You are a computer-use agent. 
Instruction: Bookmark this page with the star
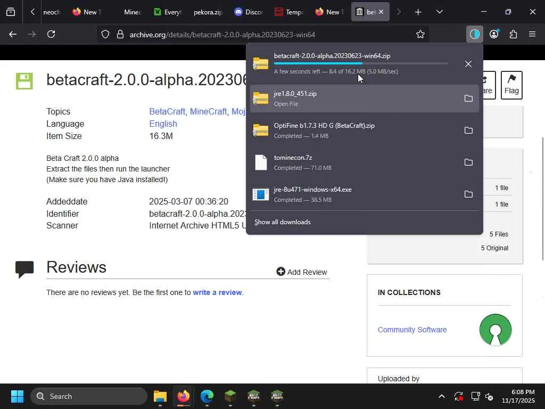[x=420, y=34]
